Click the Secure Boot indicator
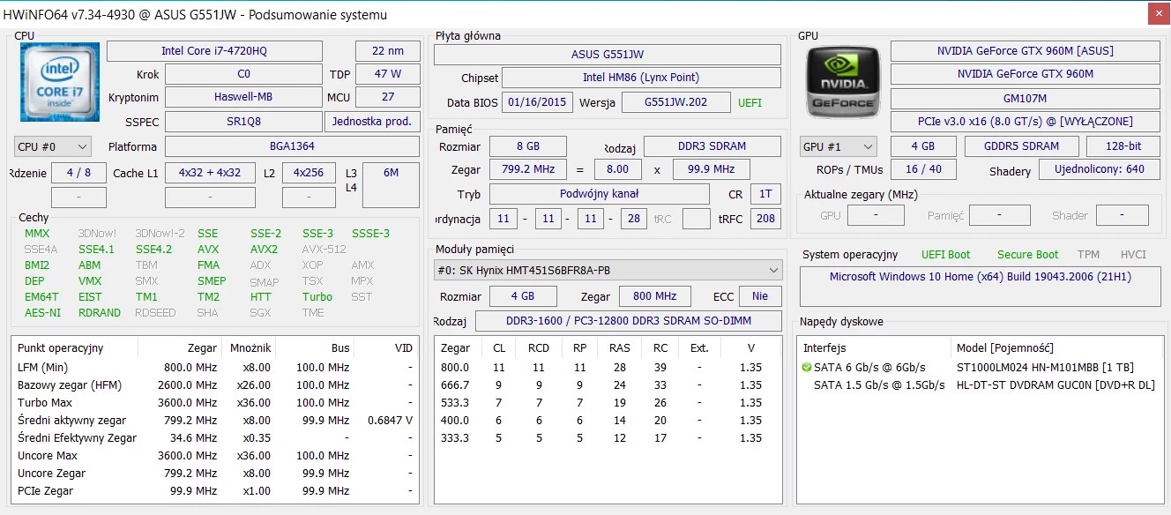The image size is (1171, 515). coord(1027,255)
